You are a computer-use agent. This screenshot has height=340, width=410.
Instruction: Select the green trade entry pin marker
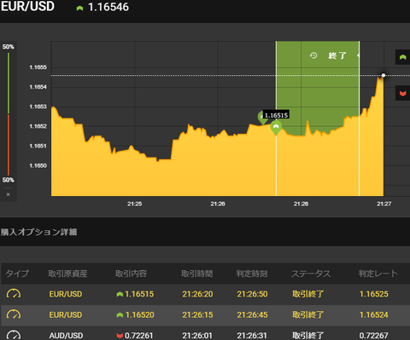276,128
